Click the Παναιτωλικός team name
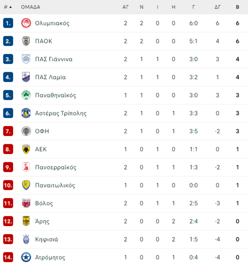Viewport: 248px width, 265px height. pyautogui.click(x=55, y=185)
